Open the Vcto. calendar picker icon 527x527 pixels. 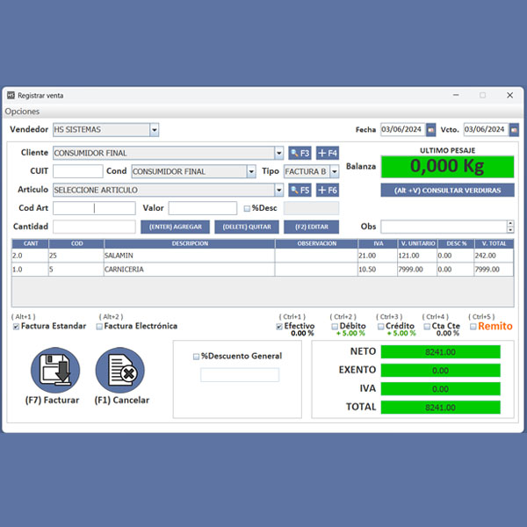[514, 130]
